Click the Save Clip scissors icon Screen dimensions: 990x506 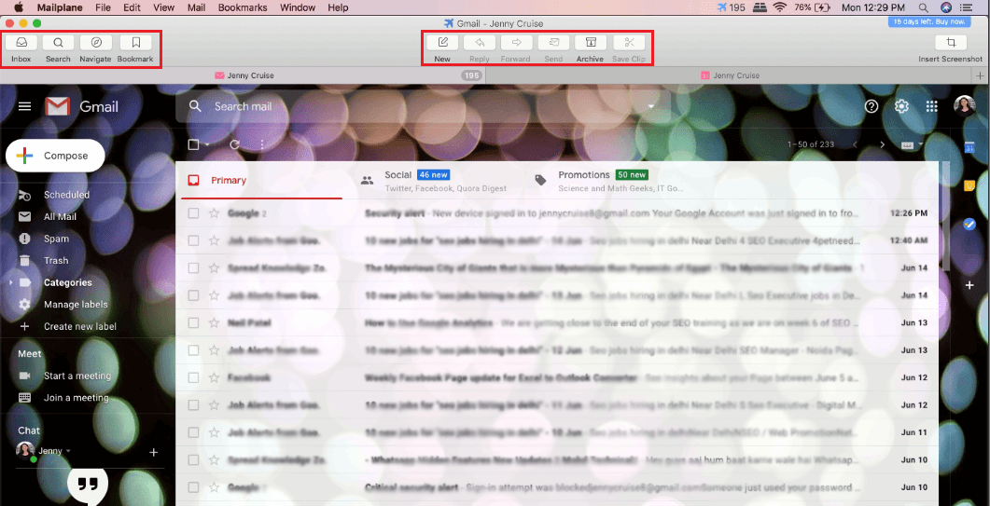[629, 43]
